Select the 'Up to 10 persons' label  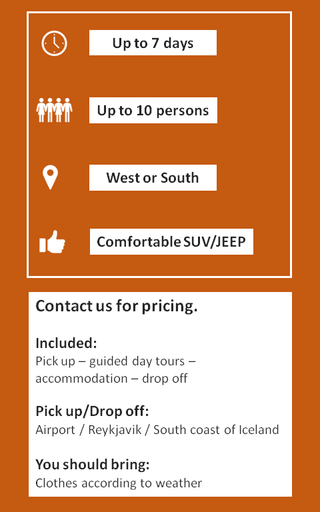[153, 111]
